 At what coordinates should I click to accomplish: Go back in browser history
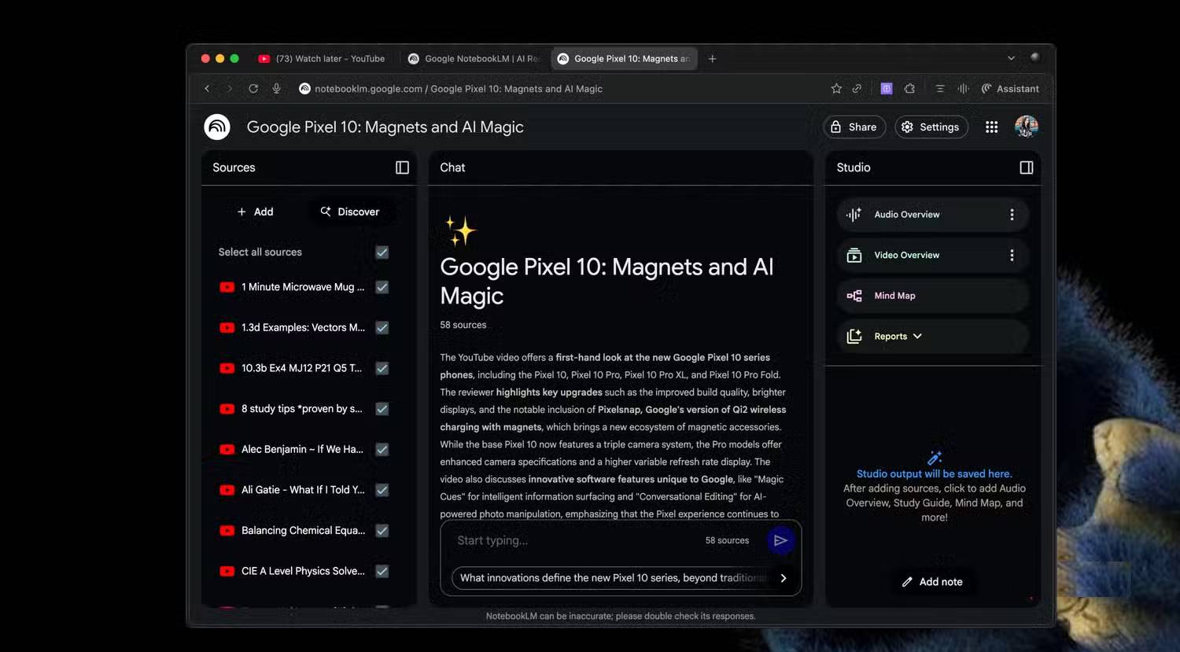coord(207,89)
